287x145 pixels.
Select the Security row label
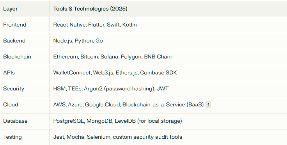click(x=14, y=89)
